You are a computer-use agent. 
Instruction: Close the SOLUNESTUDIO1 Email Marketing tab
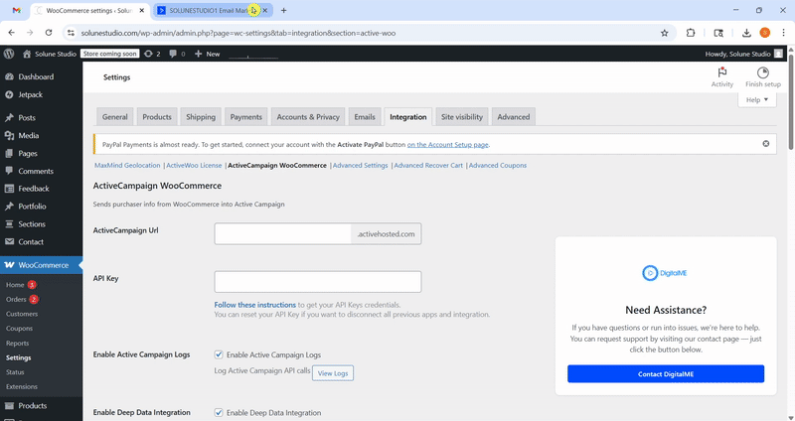point(264,10)
